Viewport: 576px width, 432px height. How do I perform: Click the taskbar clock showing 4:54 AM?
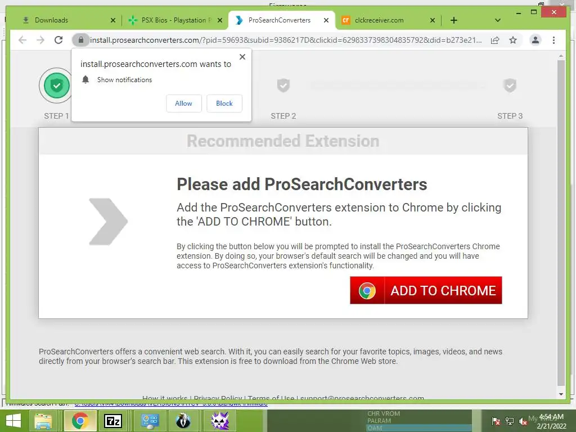[x=551, y=421]
